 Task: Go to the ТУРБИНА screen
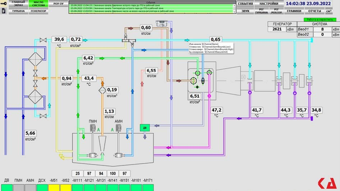[x=19, y=11]
